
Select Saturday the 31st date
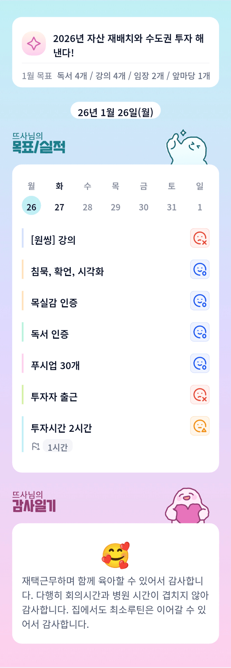pyautogui.click(x=172, y=207)
